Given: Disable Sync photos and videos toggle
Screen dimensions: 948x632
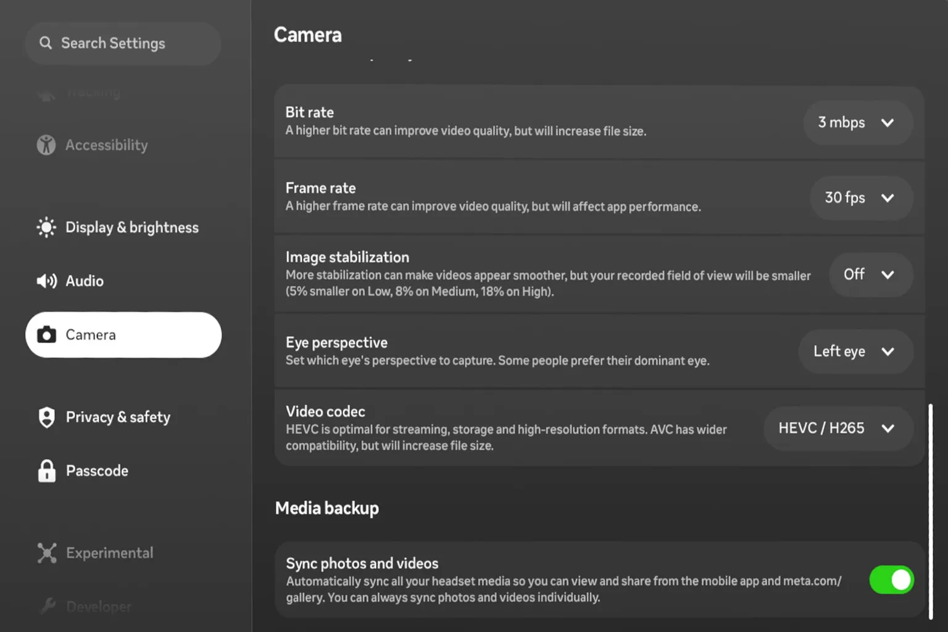Looking at the screenshot, I should point(891,580).
